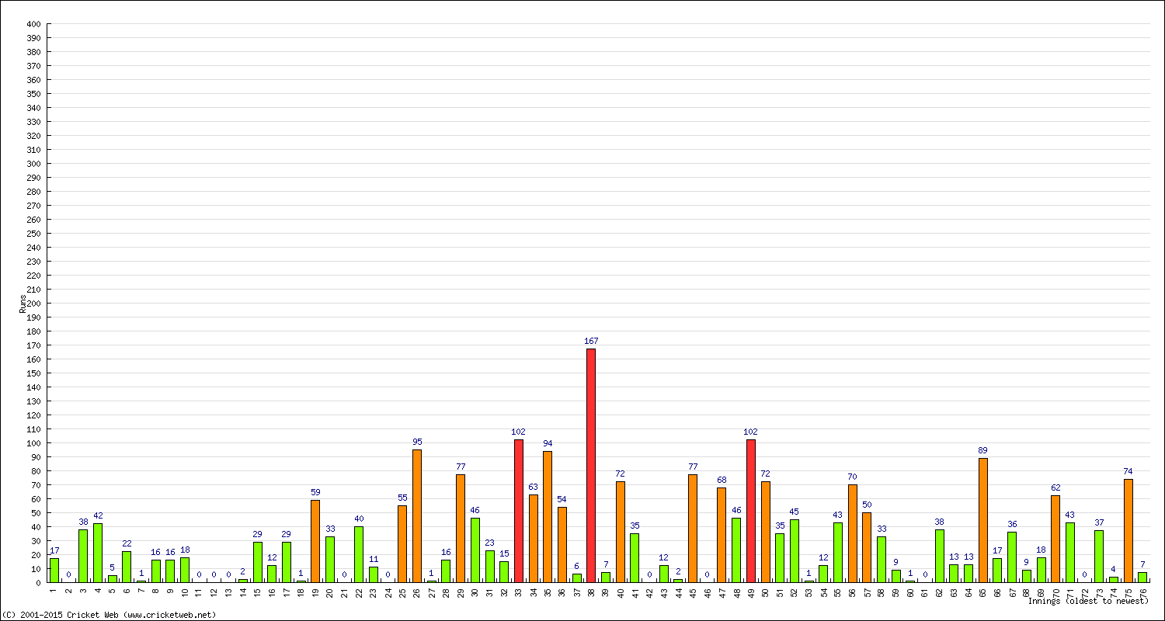The image size is (1165, 621).
Task: Click the '167' value label above the tallest bar
Action: [x=591, y=341]
